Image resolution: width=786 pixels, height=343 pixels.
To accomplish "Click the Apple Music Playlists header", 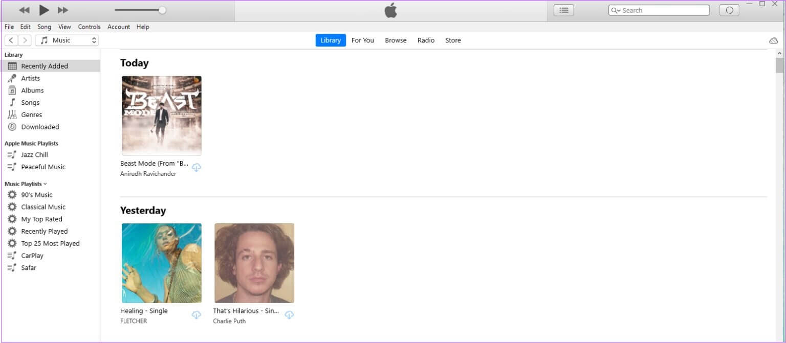I will 31,144.
